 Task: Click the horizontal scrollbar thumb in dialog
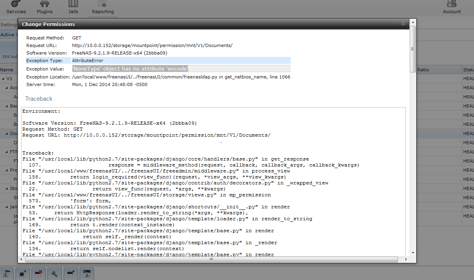(211, 259)
